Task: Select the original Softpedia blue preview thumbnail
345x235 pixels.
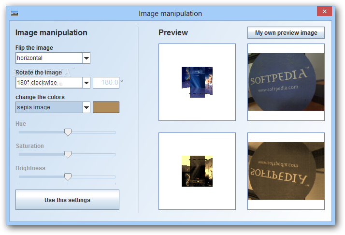Action: tap(286, 82)
